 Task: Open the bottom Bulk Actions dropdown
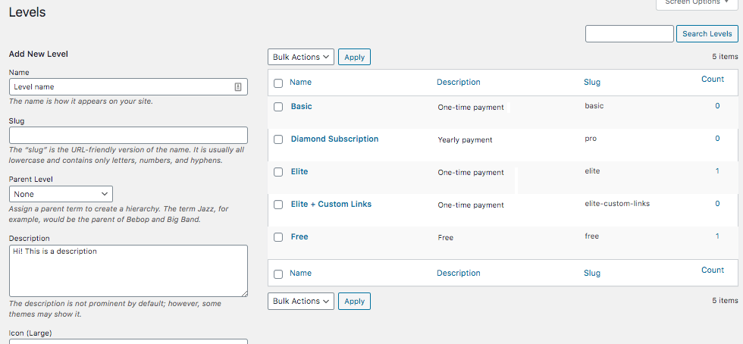tap(301, 301)
